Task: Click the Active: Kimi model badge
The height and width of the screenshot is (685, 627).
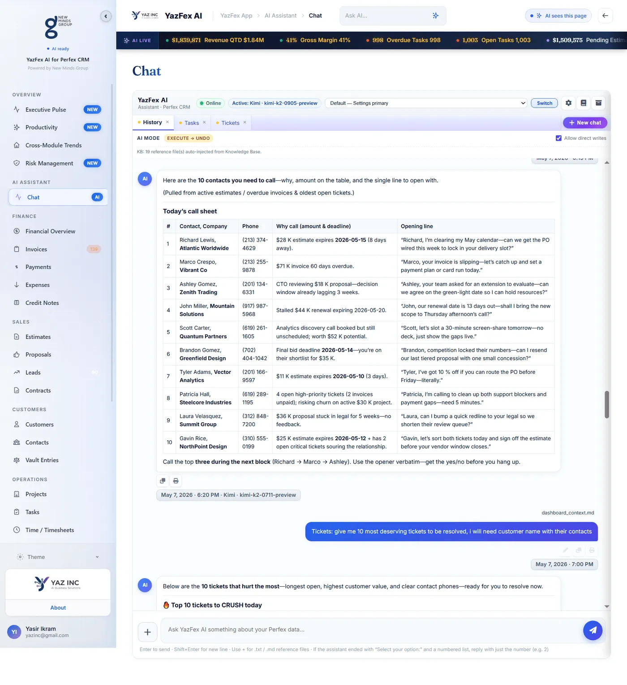Action: coord(275,103)
